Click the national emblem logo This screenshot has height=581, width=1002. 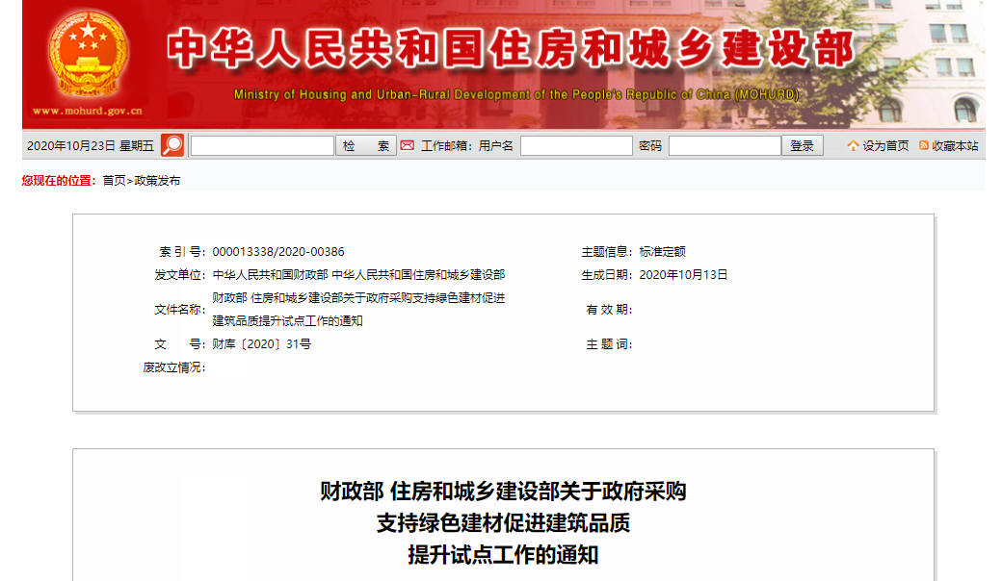[88, 55]
